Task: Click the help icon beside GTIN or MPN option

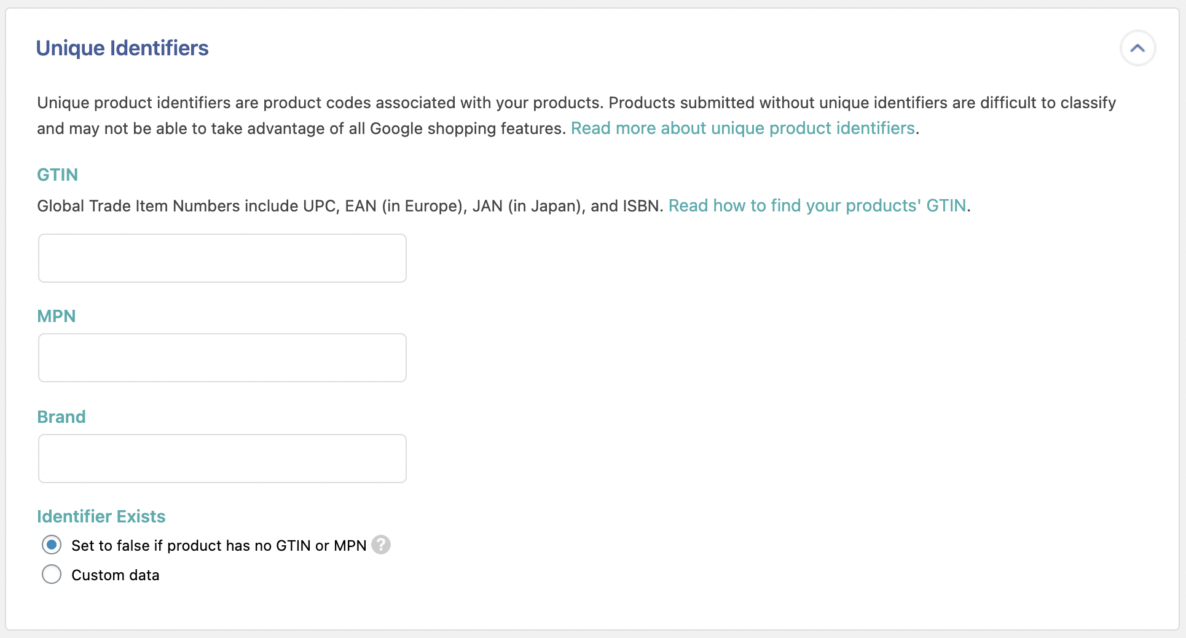Action: [381, 545]
